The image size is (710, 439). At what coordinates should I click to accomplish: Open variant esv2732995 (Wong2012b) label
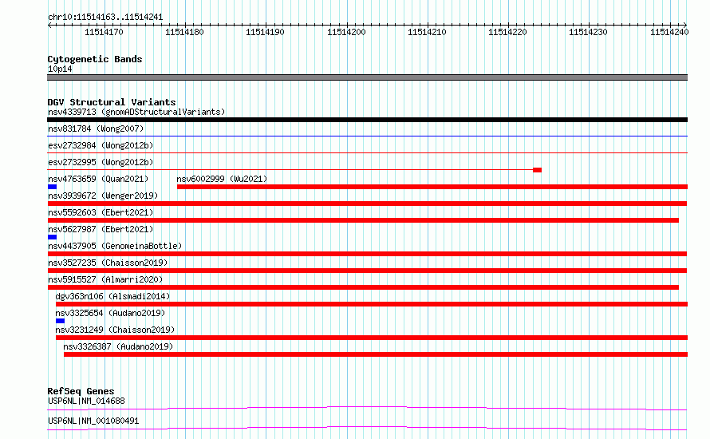coord(101,162)
